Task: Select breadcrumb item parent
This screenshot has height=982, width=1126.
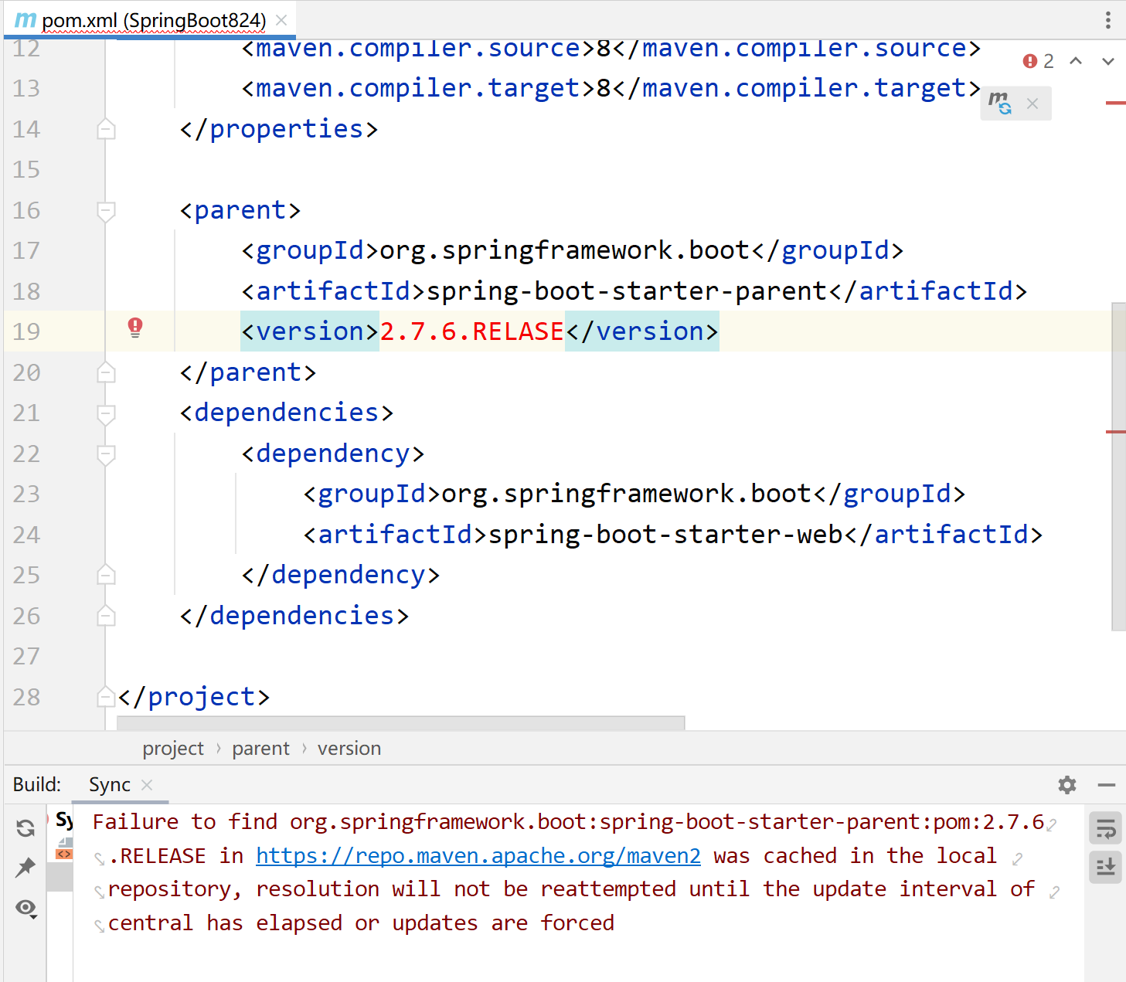Action: [x=260, y=748]
